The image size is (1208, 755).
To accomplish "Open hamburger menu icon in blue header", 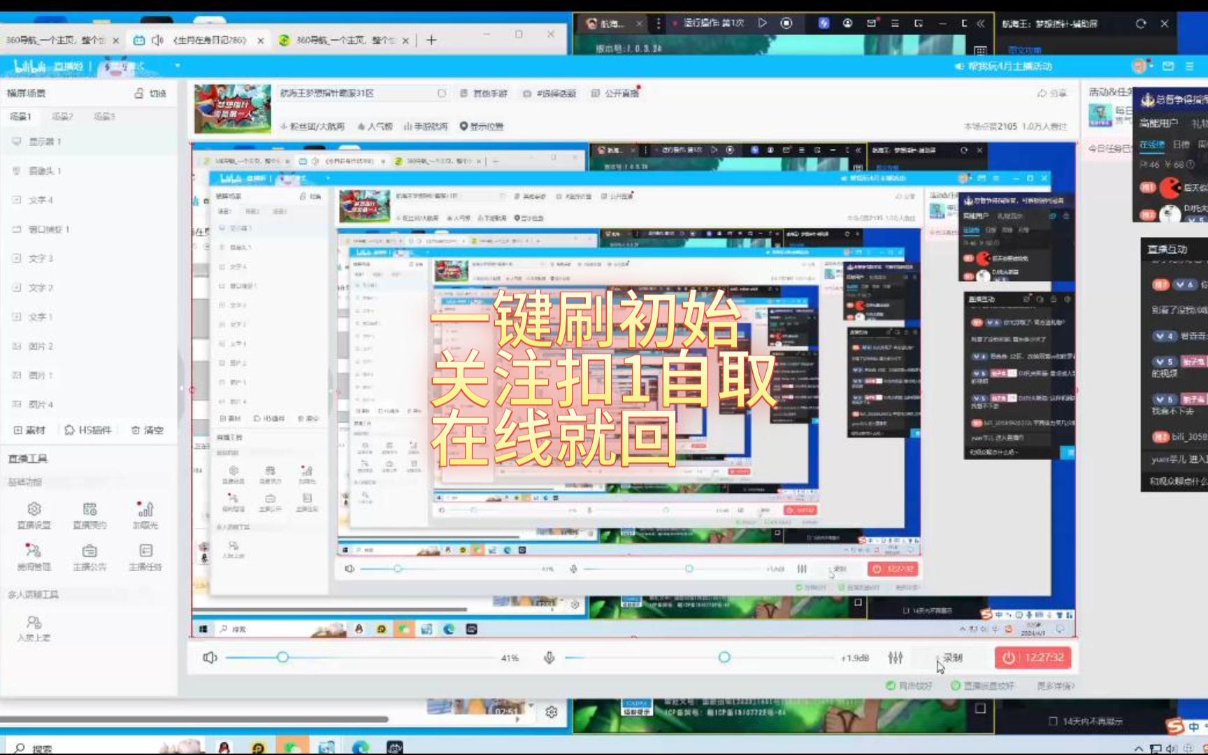I will pos(1189,66).
